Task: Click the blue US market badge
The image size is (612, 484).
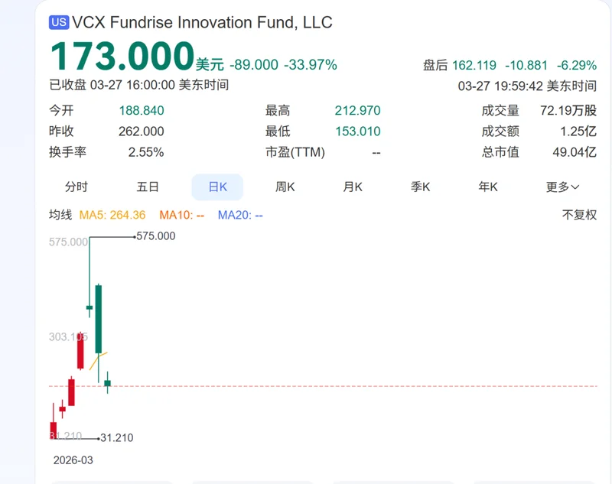Action: tap(59, 23)
